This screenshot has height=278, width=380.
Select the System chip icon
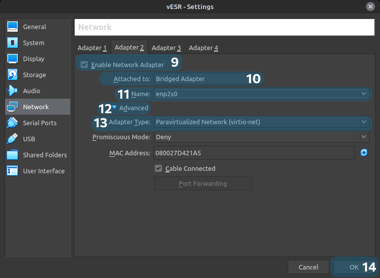coord(13,43)
